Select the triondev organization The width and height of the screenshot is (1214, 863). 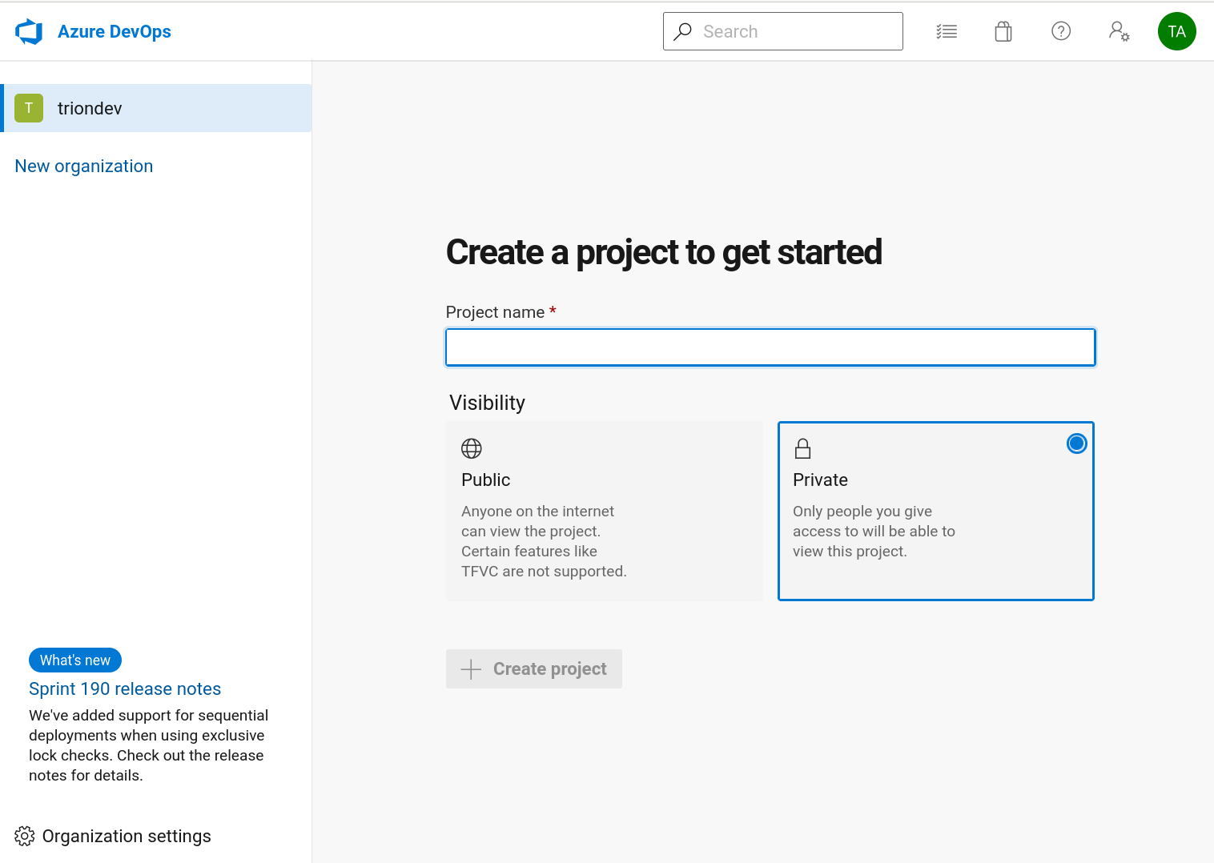coord(156,108)
